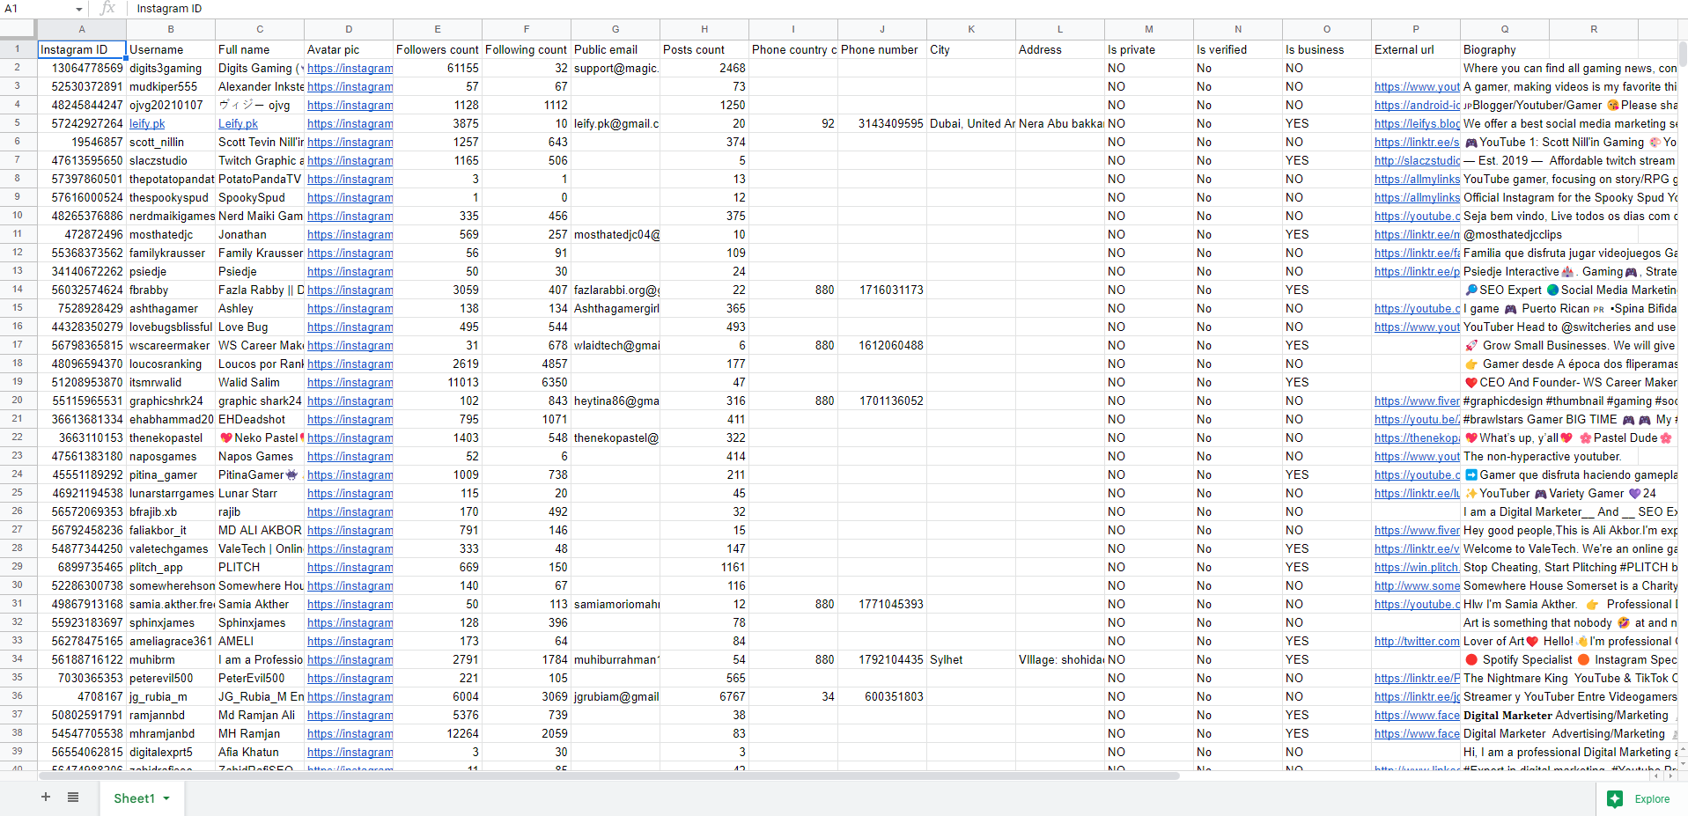This screenshot has width=1688, height=816.
Task: Select the 'thespookyspud' username cell
Action: (x=171, y=197)
